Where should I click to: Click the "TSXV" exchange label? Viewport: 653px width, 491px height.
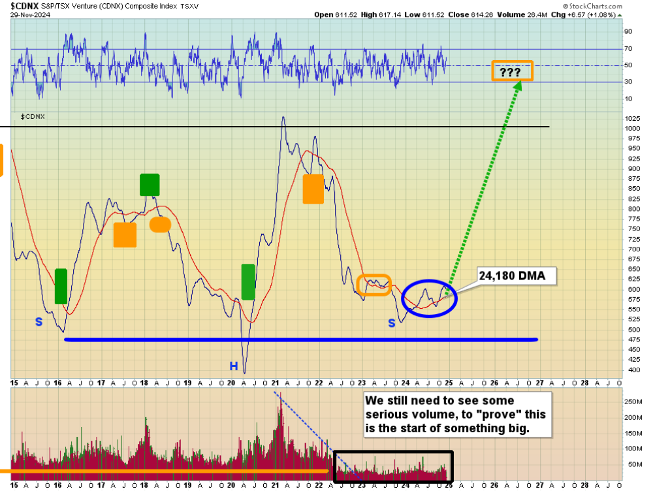coord(189,7)
